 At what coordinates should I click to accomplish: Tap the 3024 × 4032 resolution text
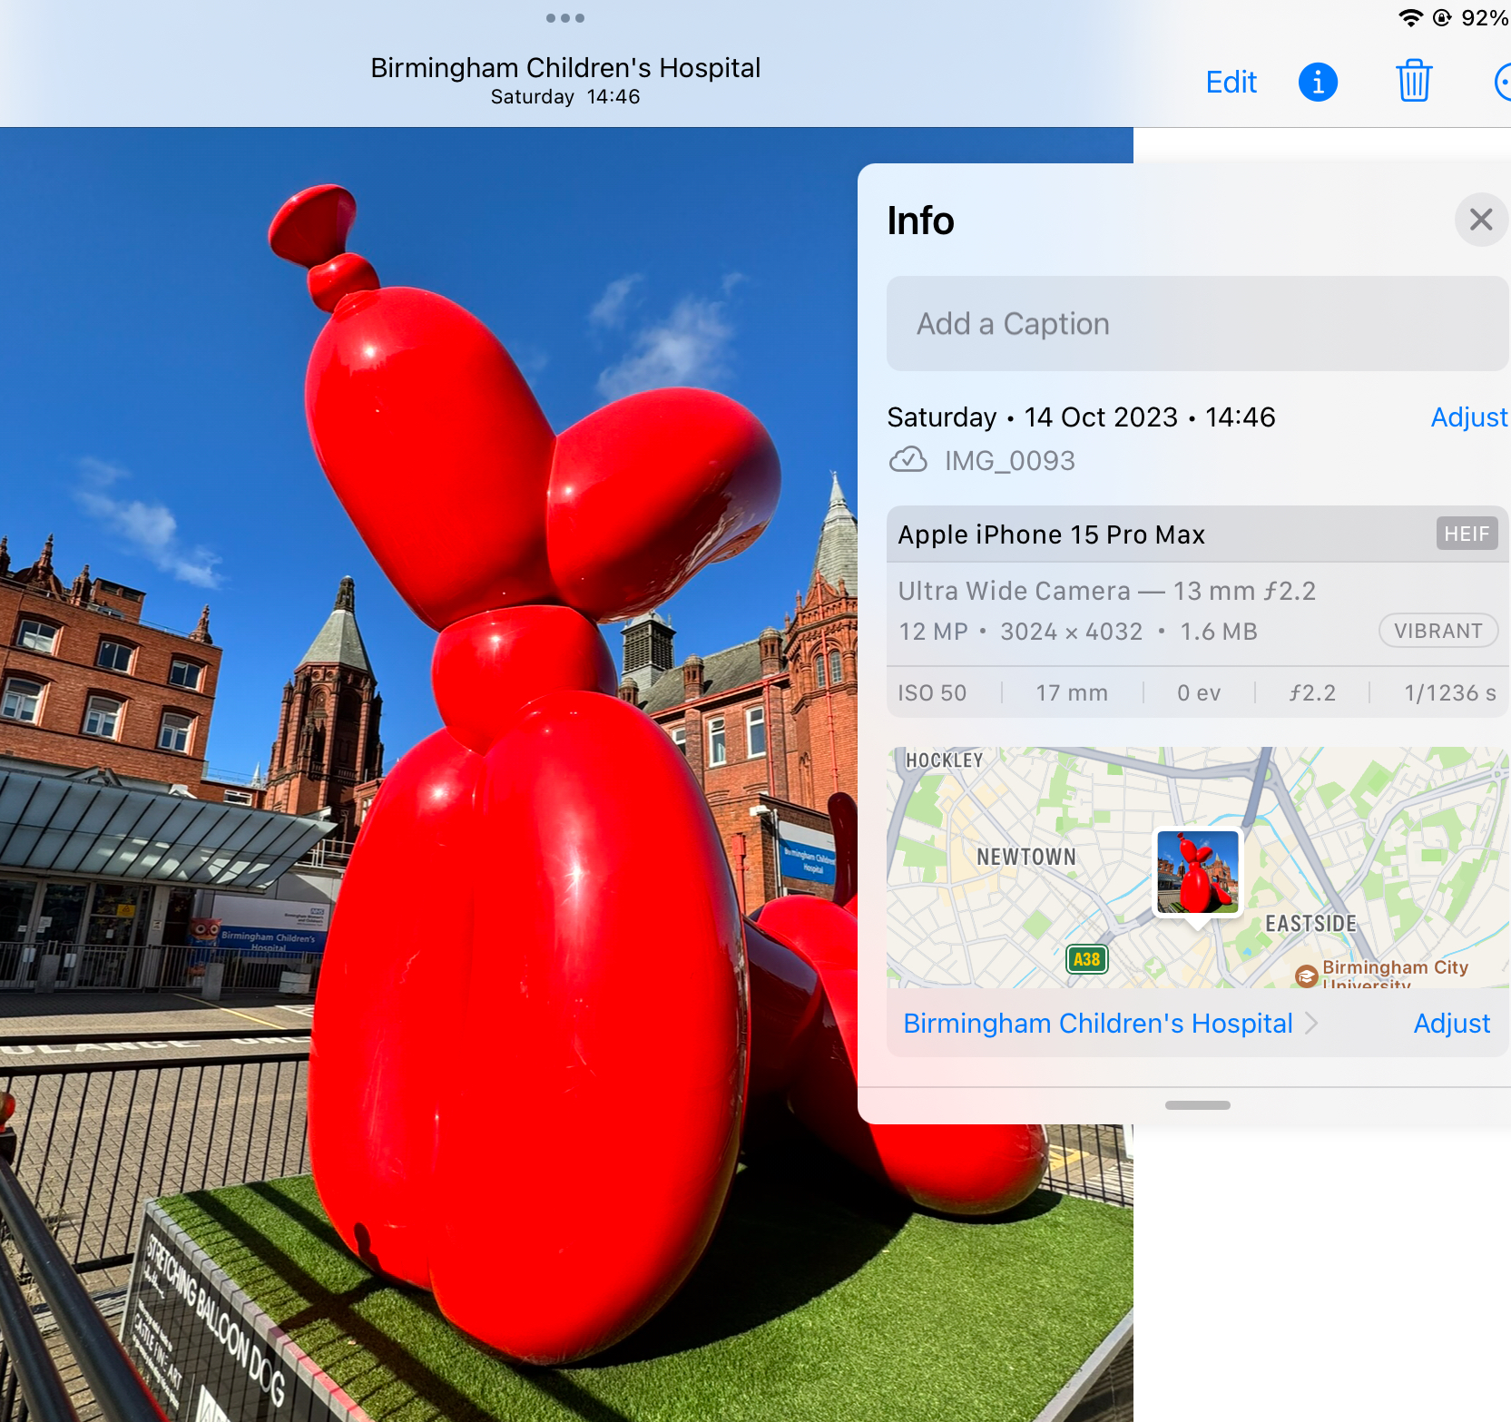[1071, 632]
